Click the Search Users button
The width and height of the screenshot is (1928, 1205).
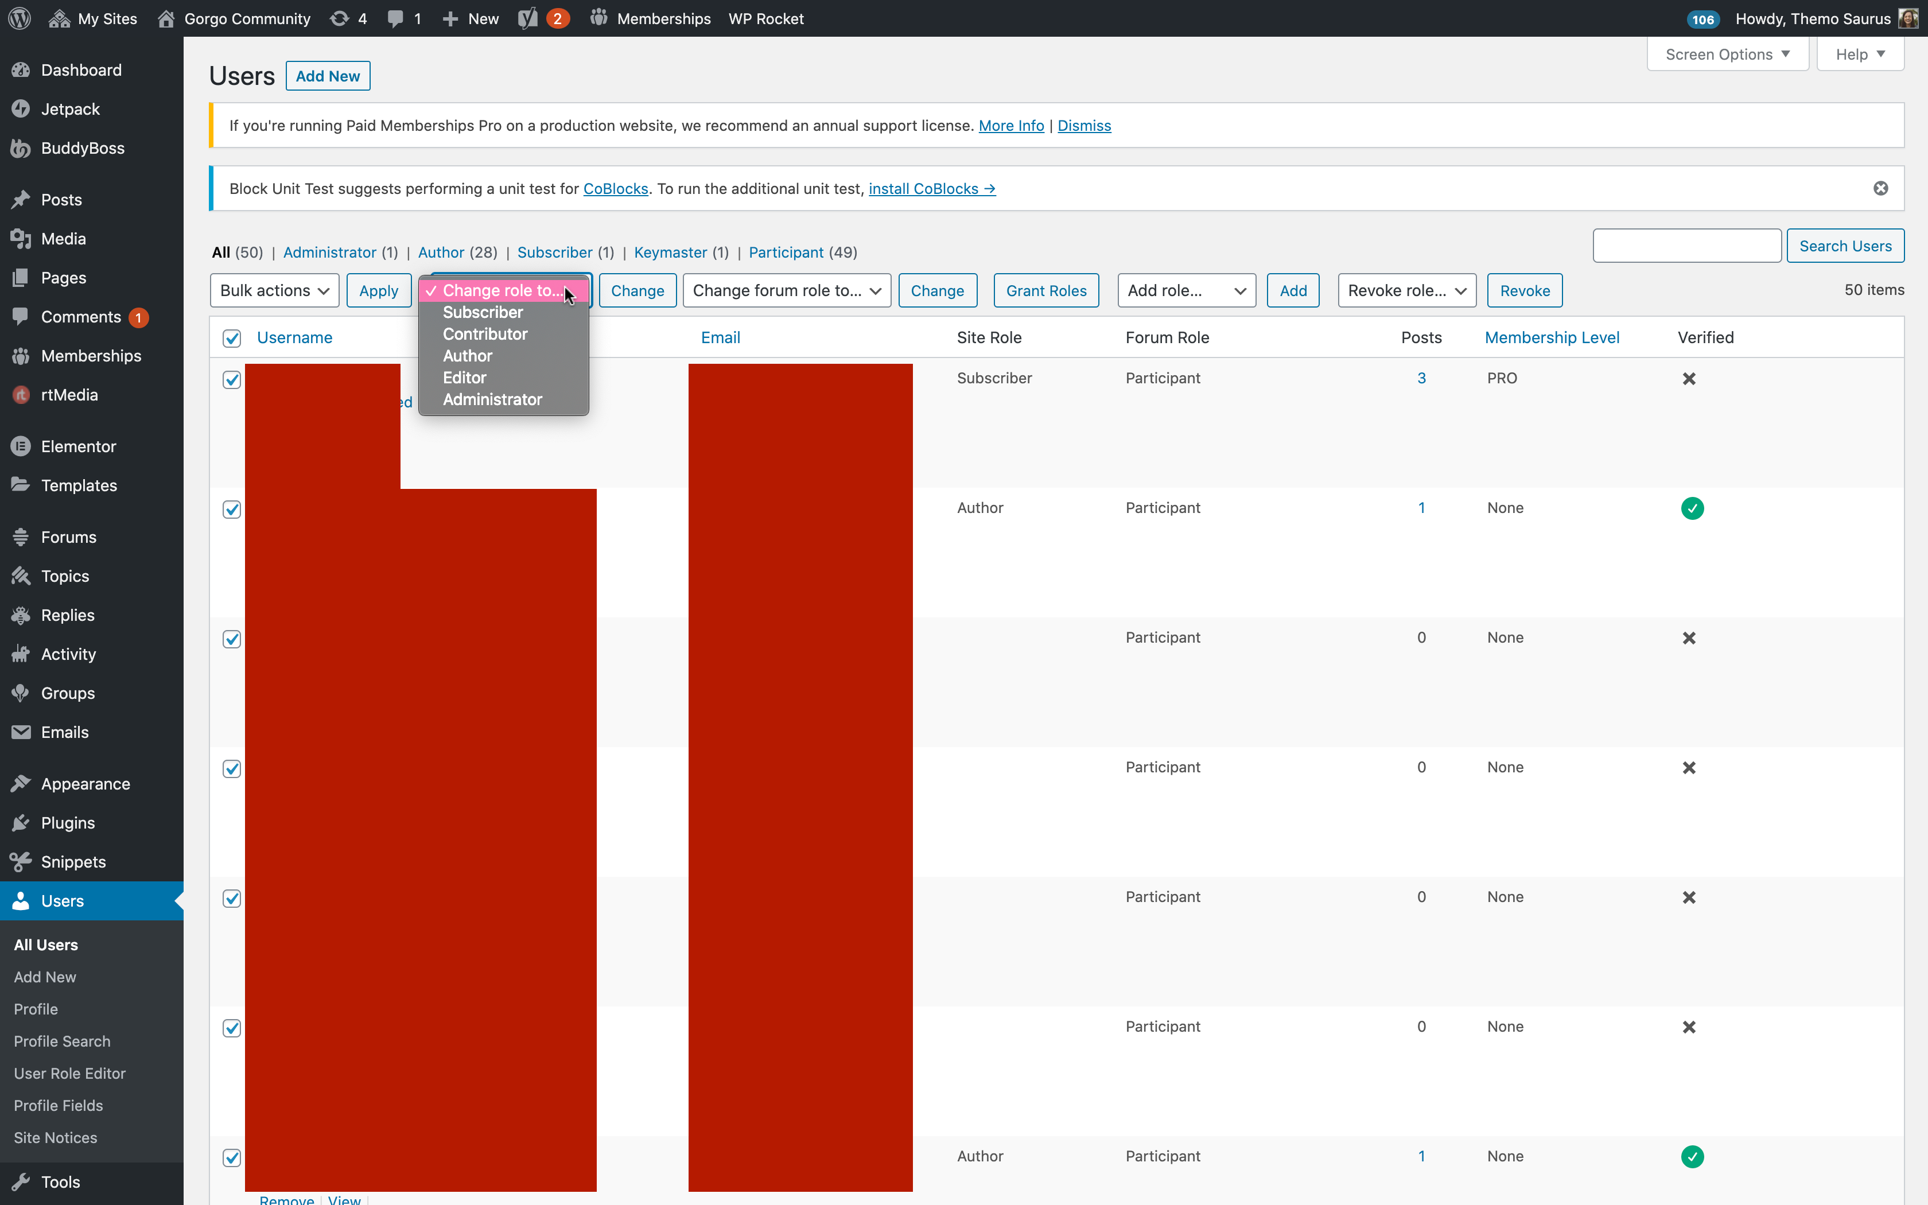coord(1845,246)
